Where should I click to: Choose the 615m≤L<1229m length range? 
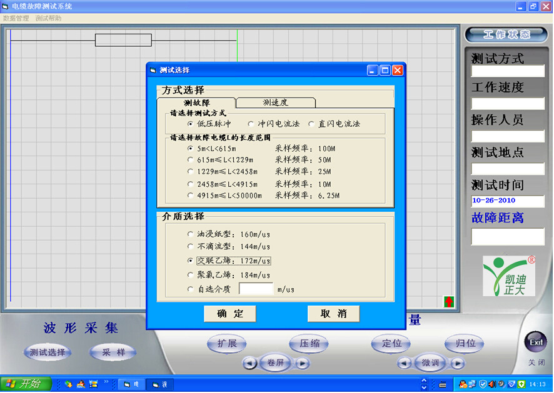(191, 160)
